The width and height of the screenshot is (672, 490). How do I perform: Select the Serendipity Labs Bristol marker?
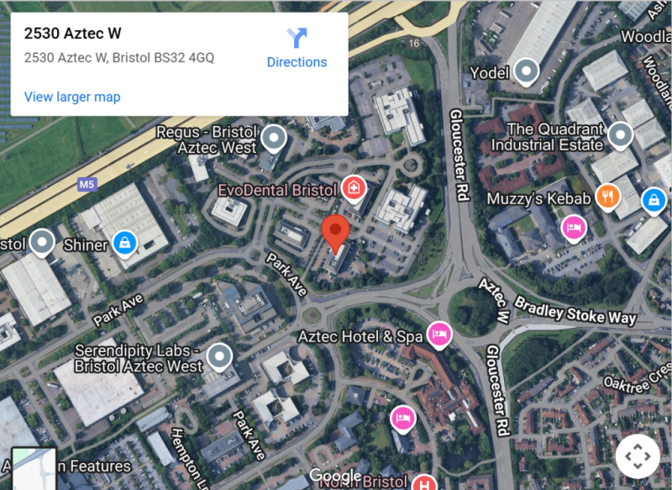coord(219,357)
